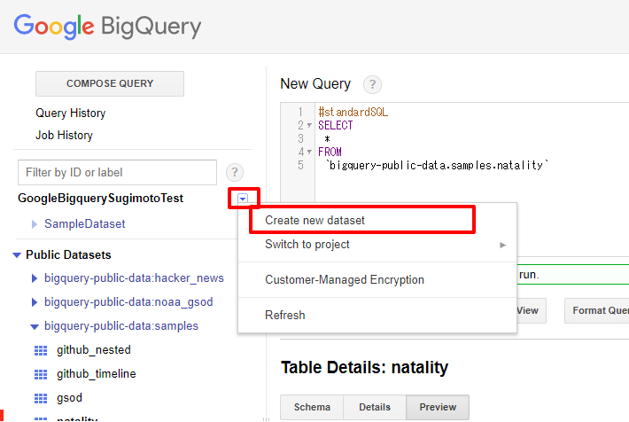Click the New Query heading
Screen dimensions: 629x422
tap(315, 84)
